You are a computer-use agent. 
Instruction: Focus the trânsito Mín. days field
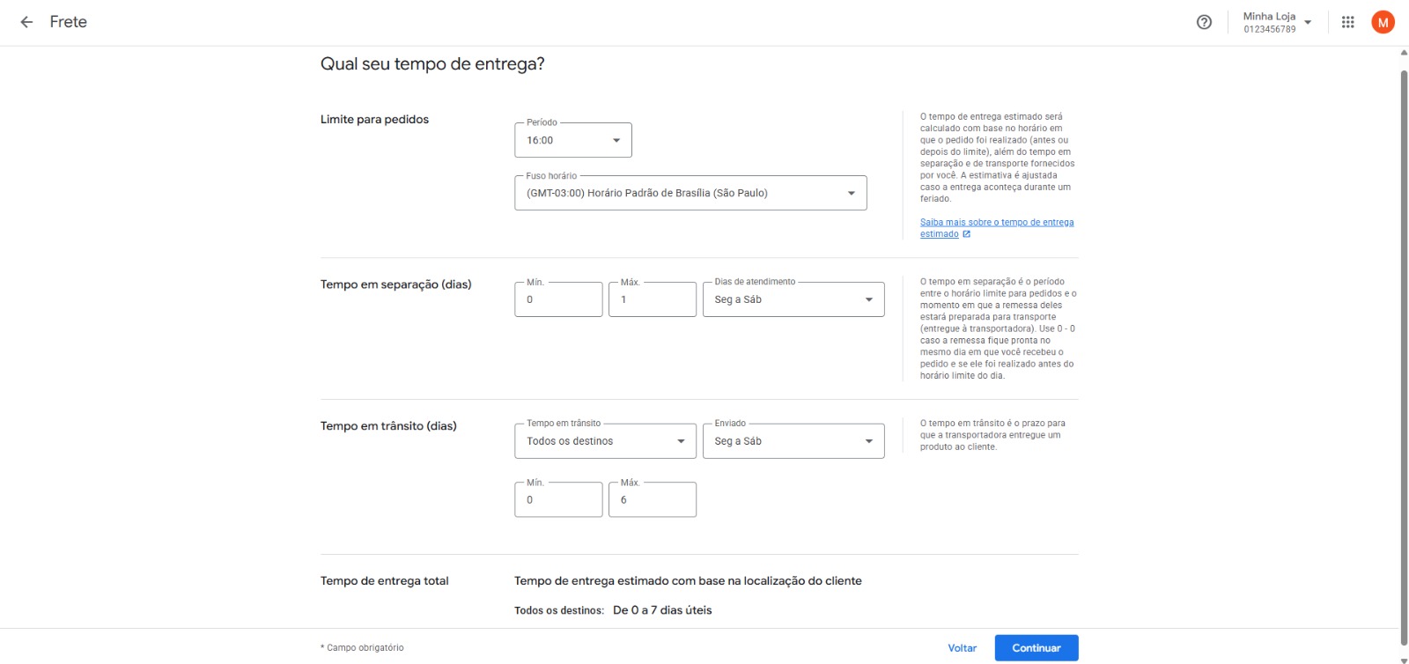558,499
